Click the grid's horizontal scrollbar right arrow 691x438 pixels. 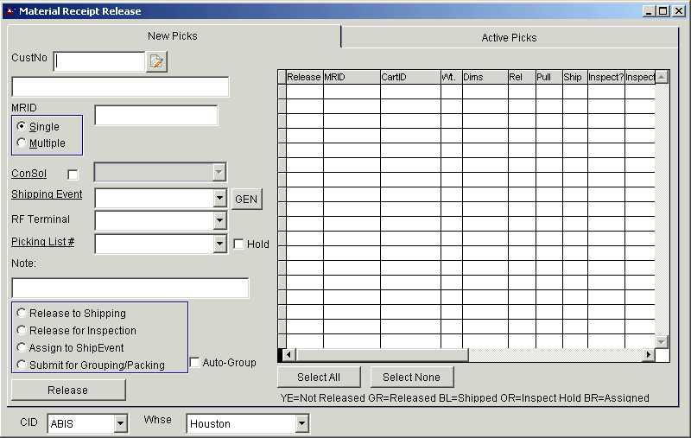(x=648, y=355)
